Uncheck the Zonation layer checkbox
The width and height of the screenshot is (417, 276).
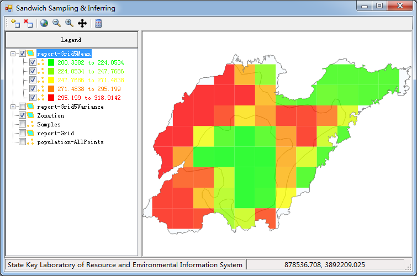[22, 115]
